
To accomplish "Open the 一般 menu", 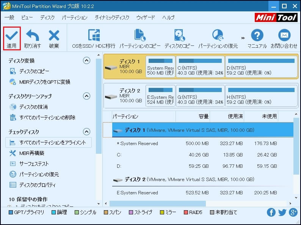I will click(x=9, y=18).
